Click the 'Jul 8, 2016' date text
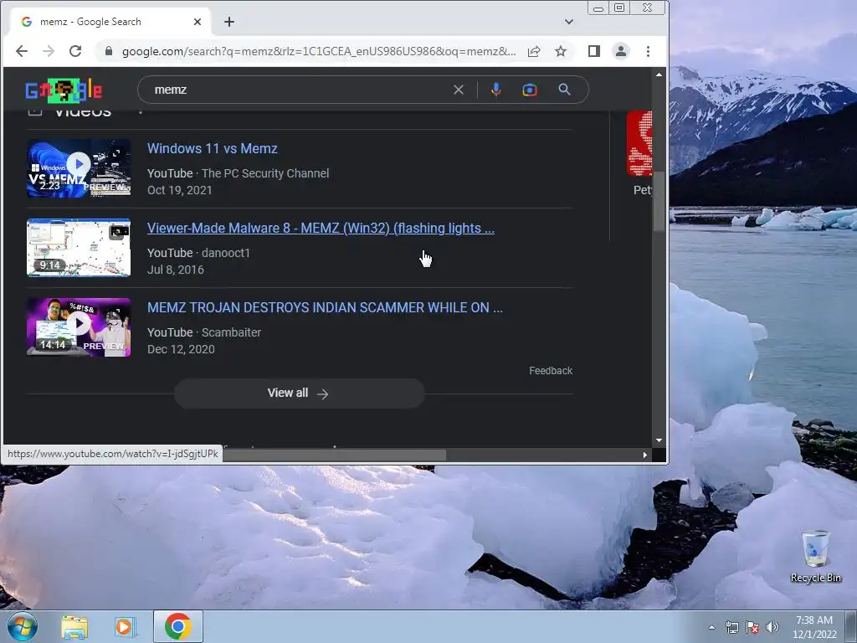This screenshot has width=857, height=643. (176, 270)
